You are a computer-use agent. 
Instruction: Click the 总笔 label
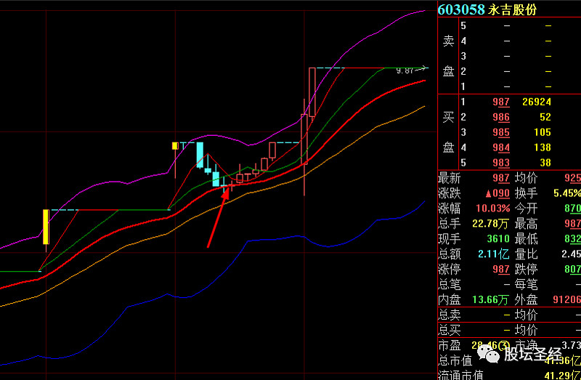pyautogui.click(x=450, y=284)
